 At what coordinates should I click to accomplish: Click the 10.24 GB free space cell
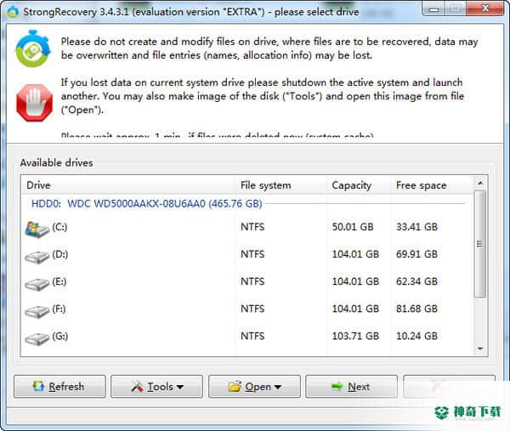point(416,336)
